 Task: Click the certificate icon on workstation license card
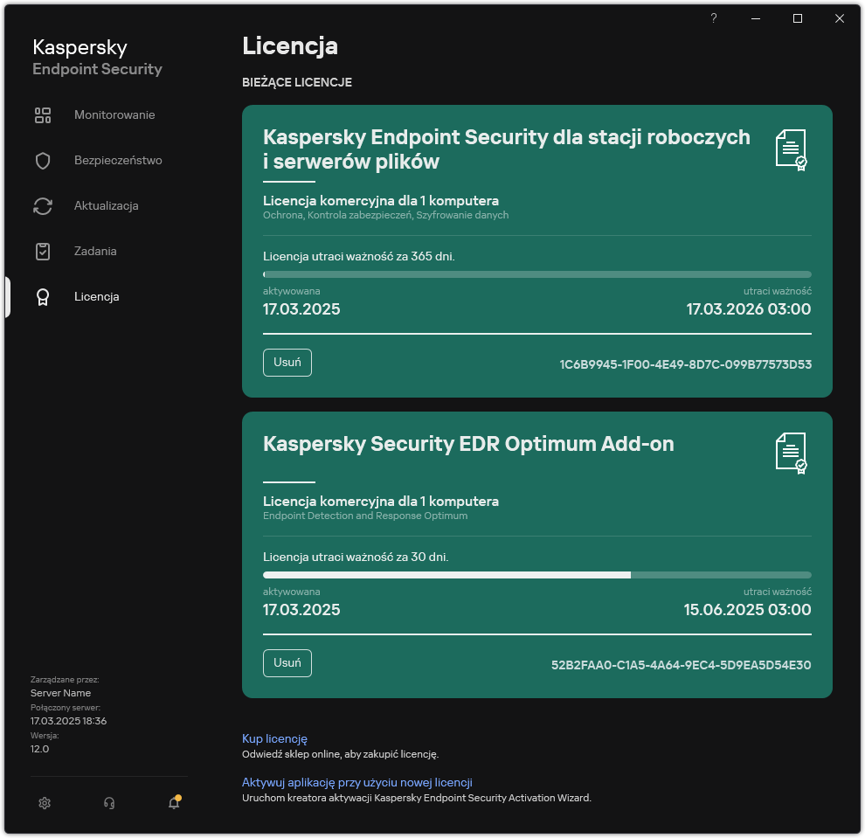tap(791, 149)
